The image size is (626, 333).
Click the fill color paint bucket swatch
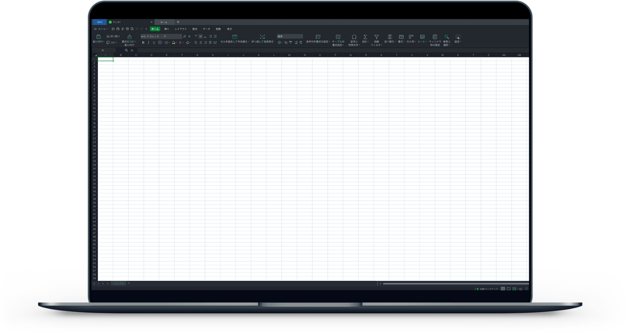coord(174,42)
